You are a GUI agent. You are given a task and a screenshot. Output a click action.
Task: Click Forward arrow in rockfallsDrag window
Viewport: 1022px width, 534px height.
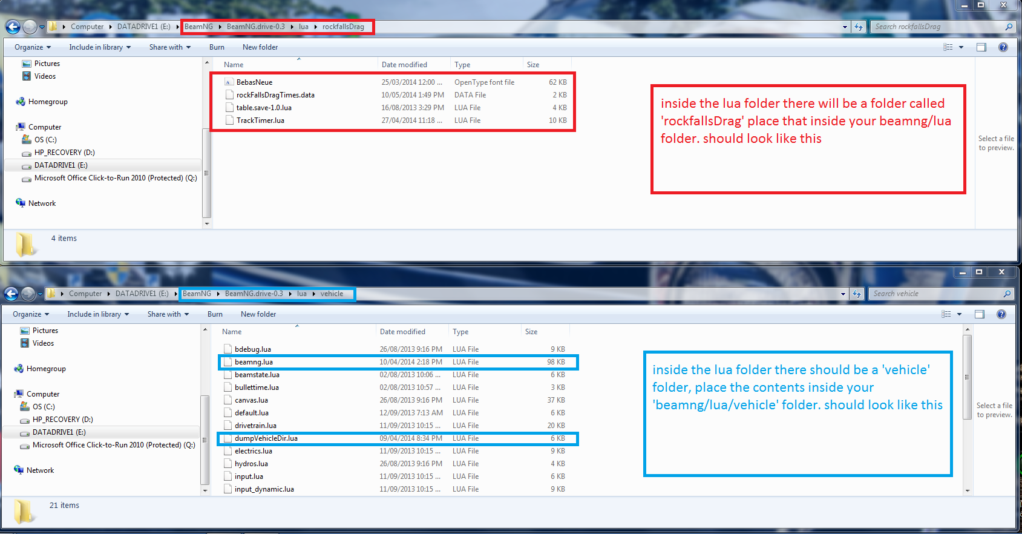click(x=30, y=27)
